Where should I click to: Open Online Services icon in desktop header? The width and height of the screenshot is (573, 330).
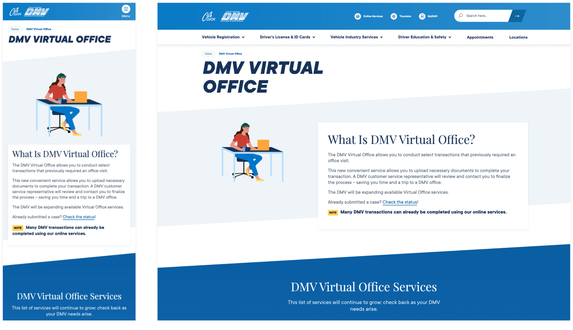[x=358, y=16]
